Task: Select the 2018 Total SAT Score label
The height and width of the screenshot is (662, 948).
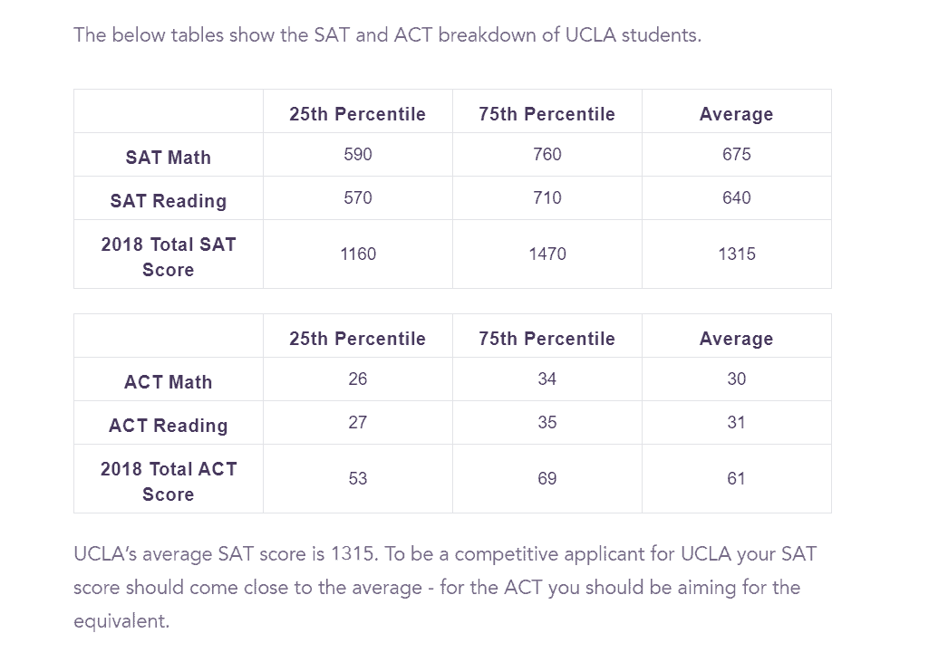Action: [x=168, y=256]
